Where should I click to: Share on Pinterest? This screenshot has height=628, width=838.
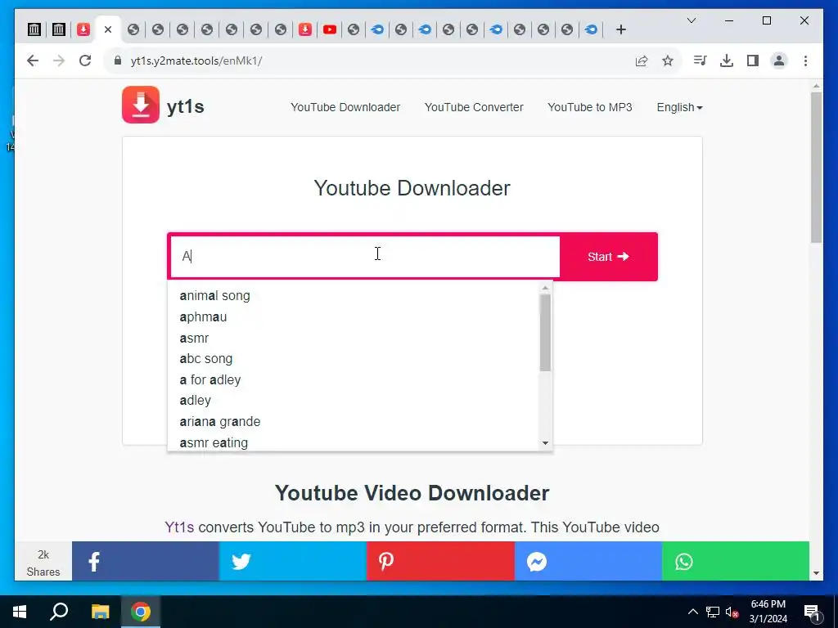click(439, 561)
